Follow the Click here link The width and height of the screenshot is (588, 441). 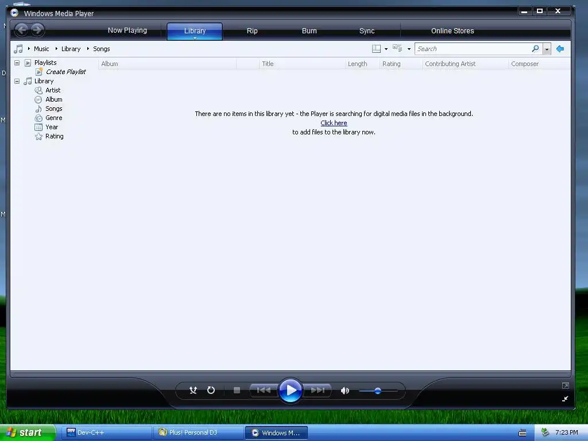[334, 123]
